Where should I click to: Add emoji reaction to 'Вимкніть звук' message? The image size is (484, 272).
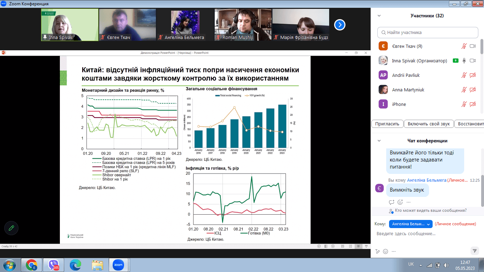(x=400, y=202)
